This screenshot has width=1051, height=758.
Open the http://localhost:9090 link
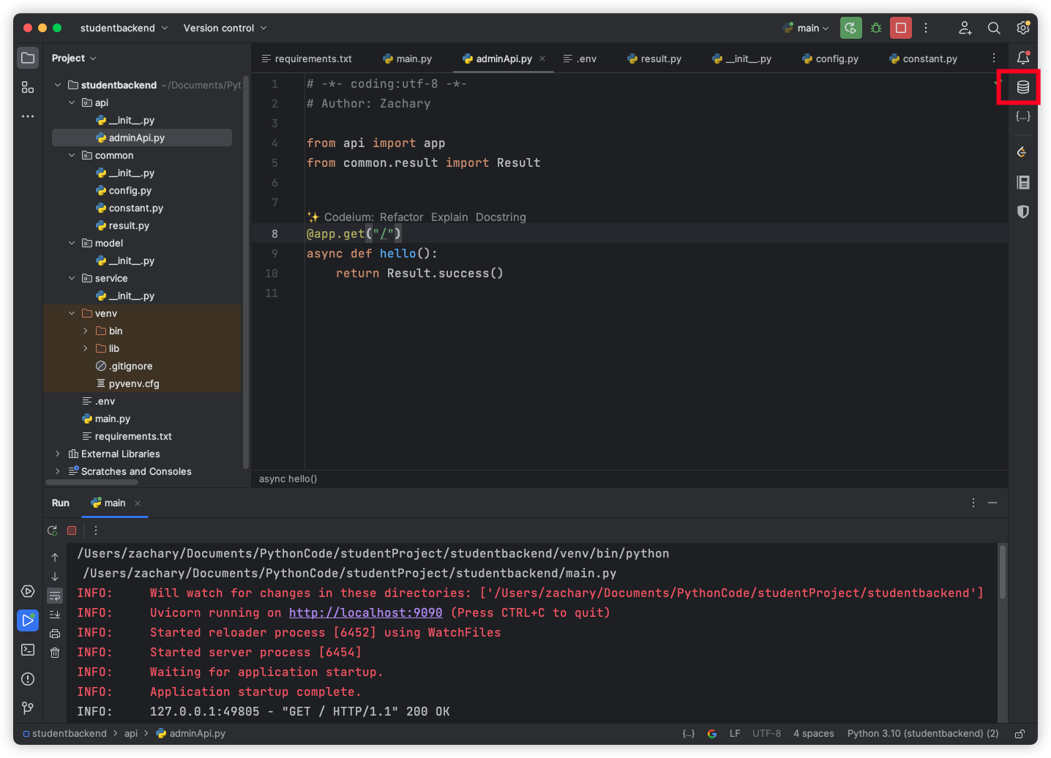pos(365,613)
